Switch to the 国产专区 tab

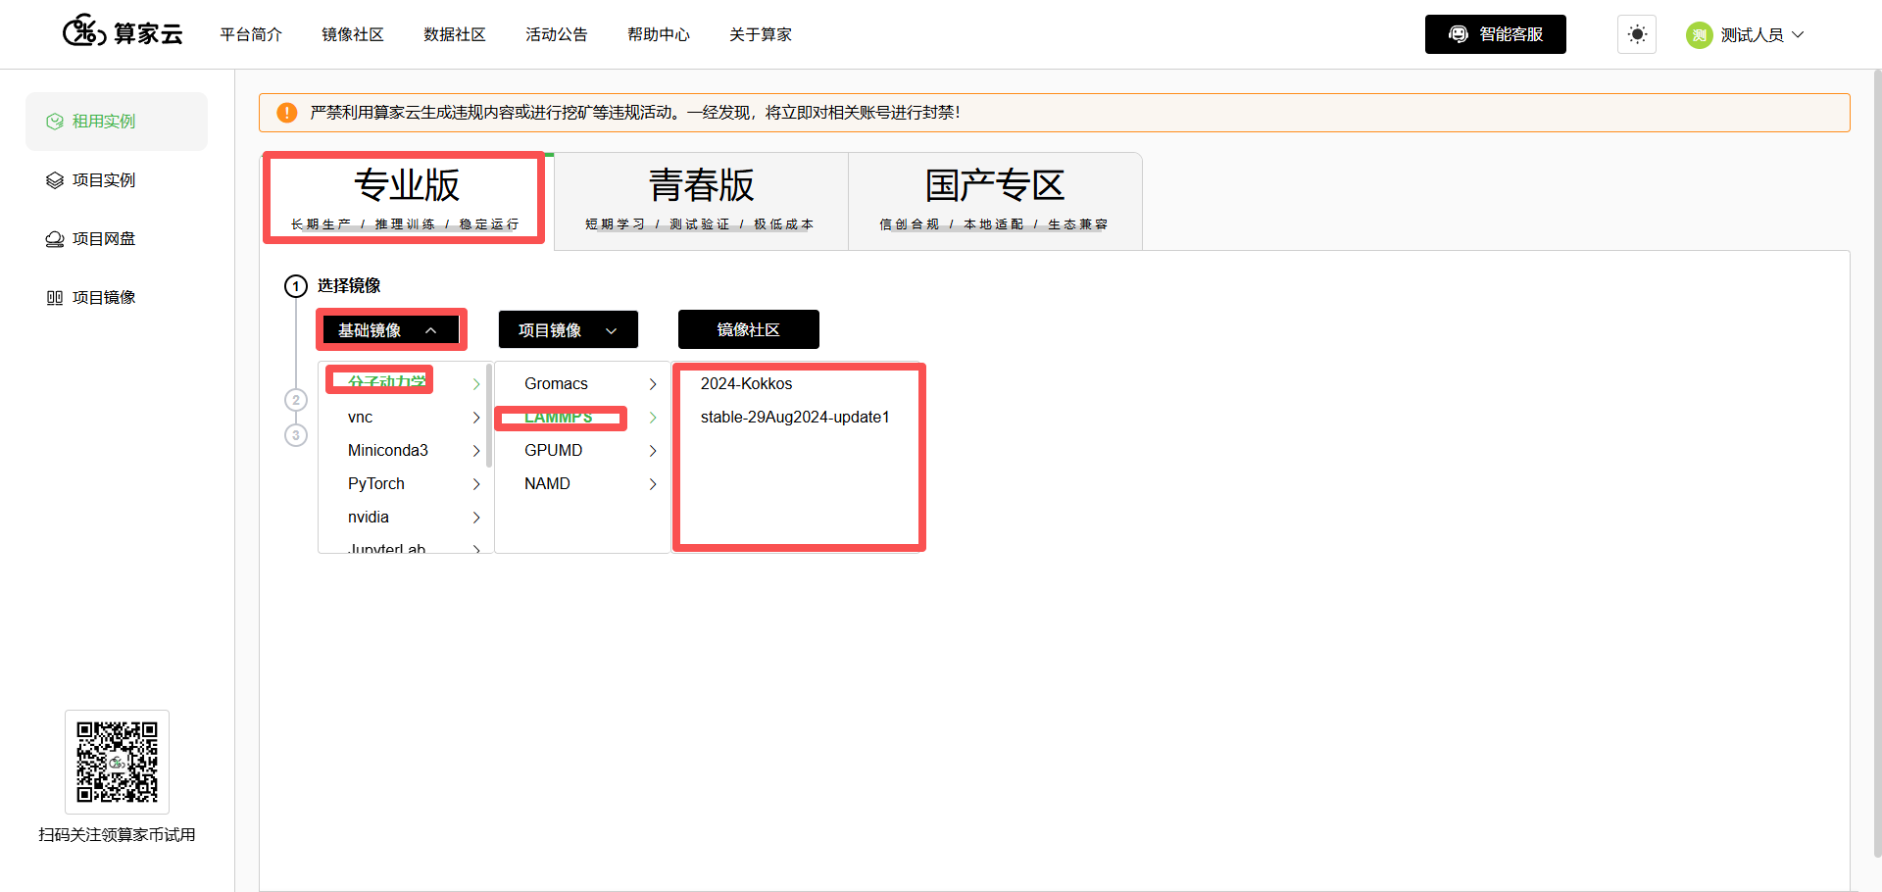[995, 201]
